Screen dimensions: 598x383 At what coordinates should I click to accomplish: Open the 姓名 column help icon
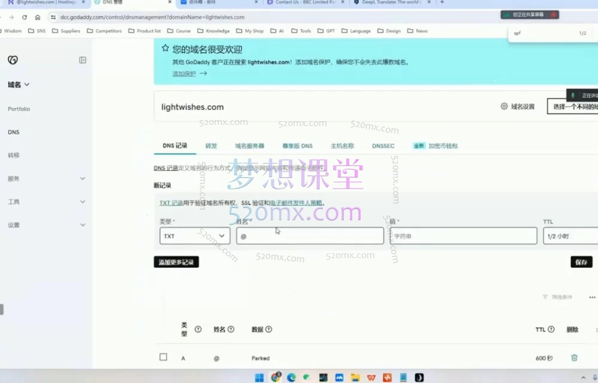pyautogui.click(x=230, y=329)
